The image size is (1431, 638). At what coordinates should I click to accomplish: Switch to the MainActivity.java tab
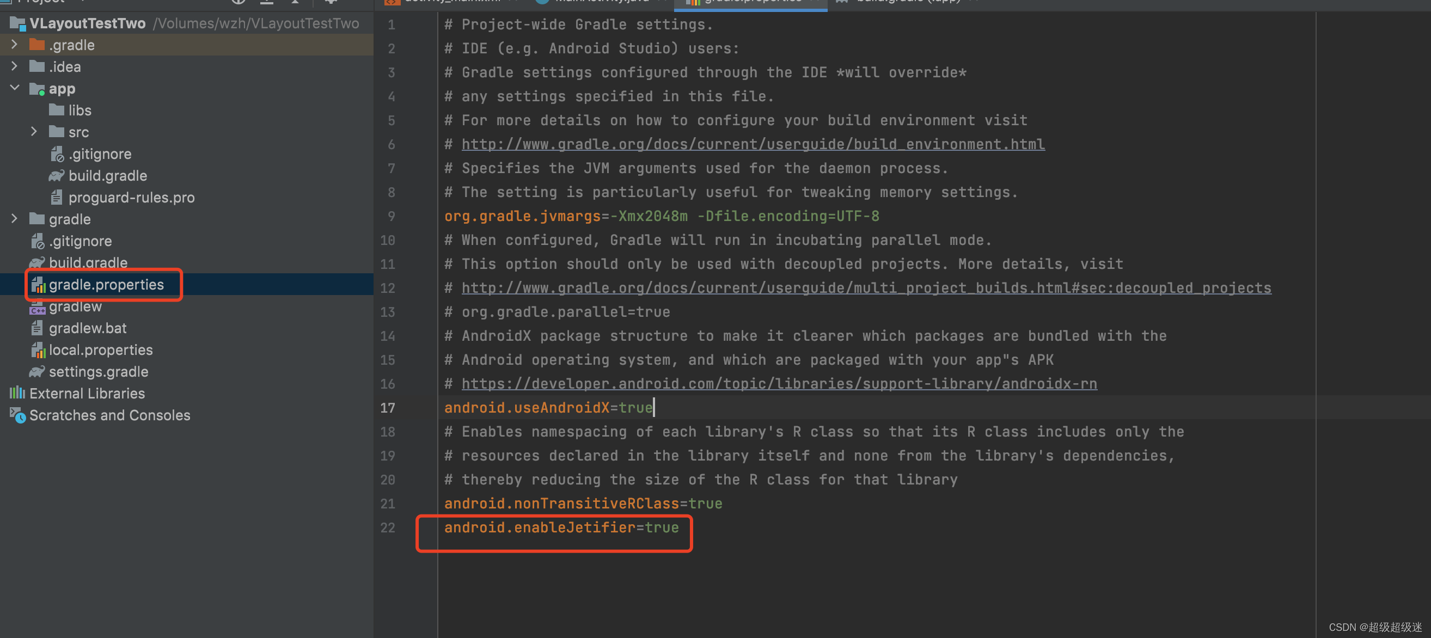(x=600, y=1)
